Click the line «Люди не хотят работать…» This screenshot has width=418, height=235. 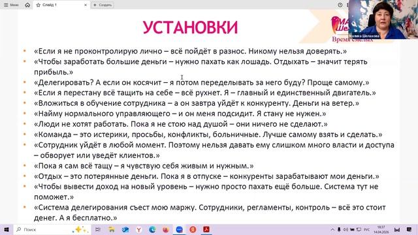(x=181, y=124)
